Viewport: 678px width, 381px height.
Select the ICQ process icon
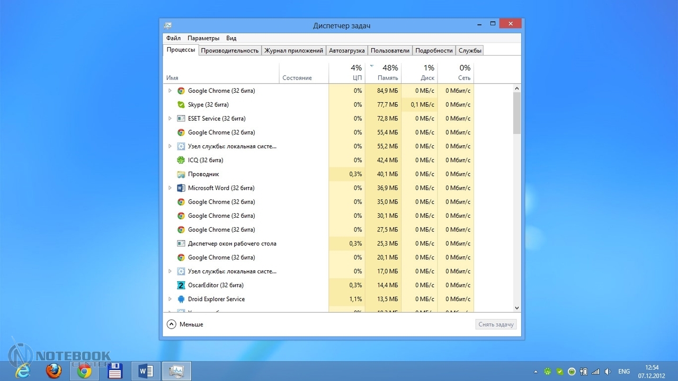coord(181,160)
